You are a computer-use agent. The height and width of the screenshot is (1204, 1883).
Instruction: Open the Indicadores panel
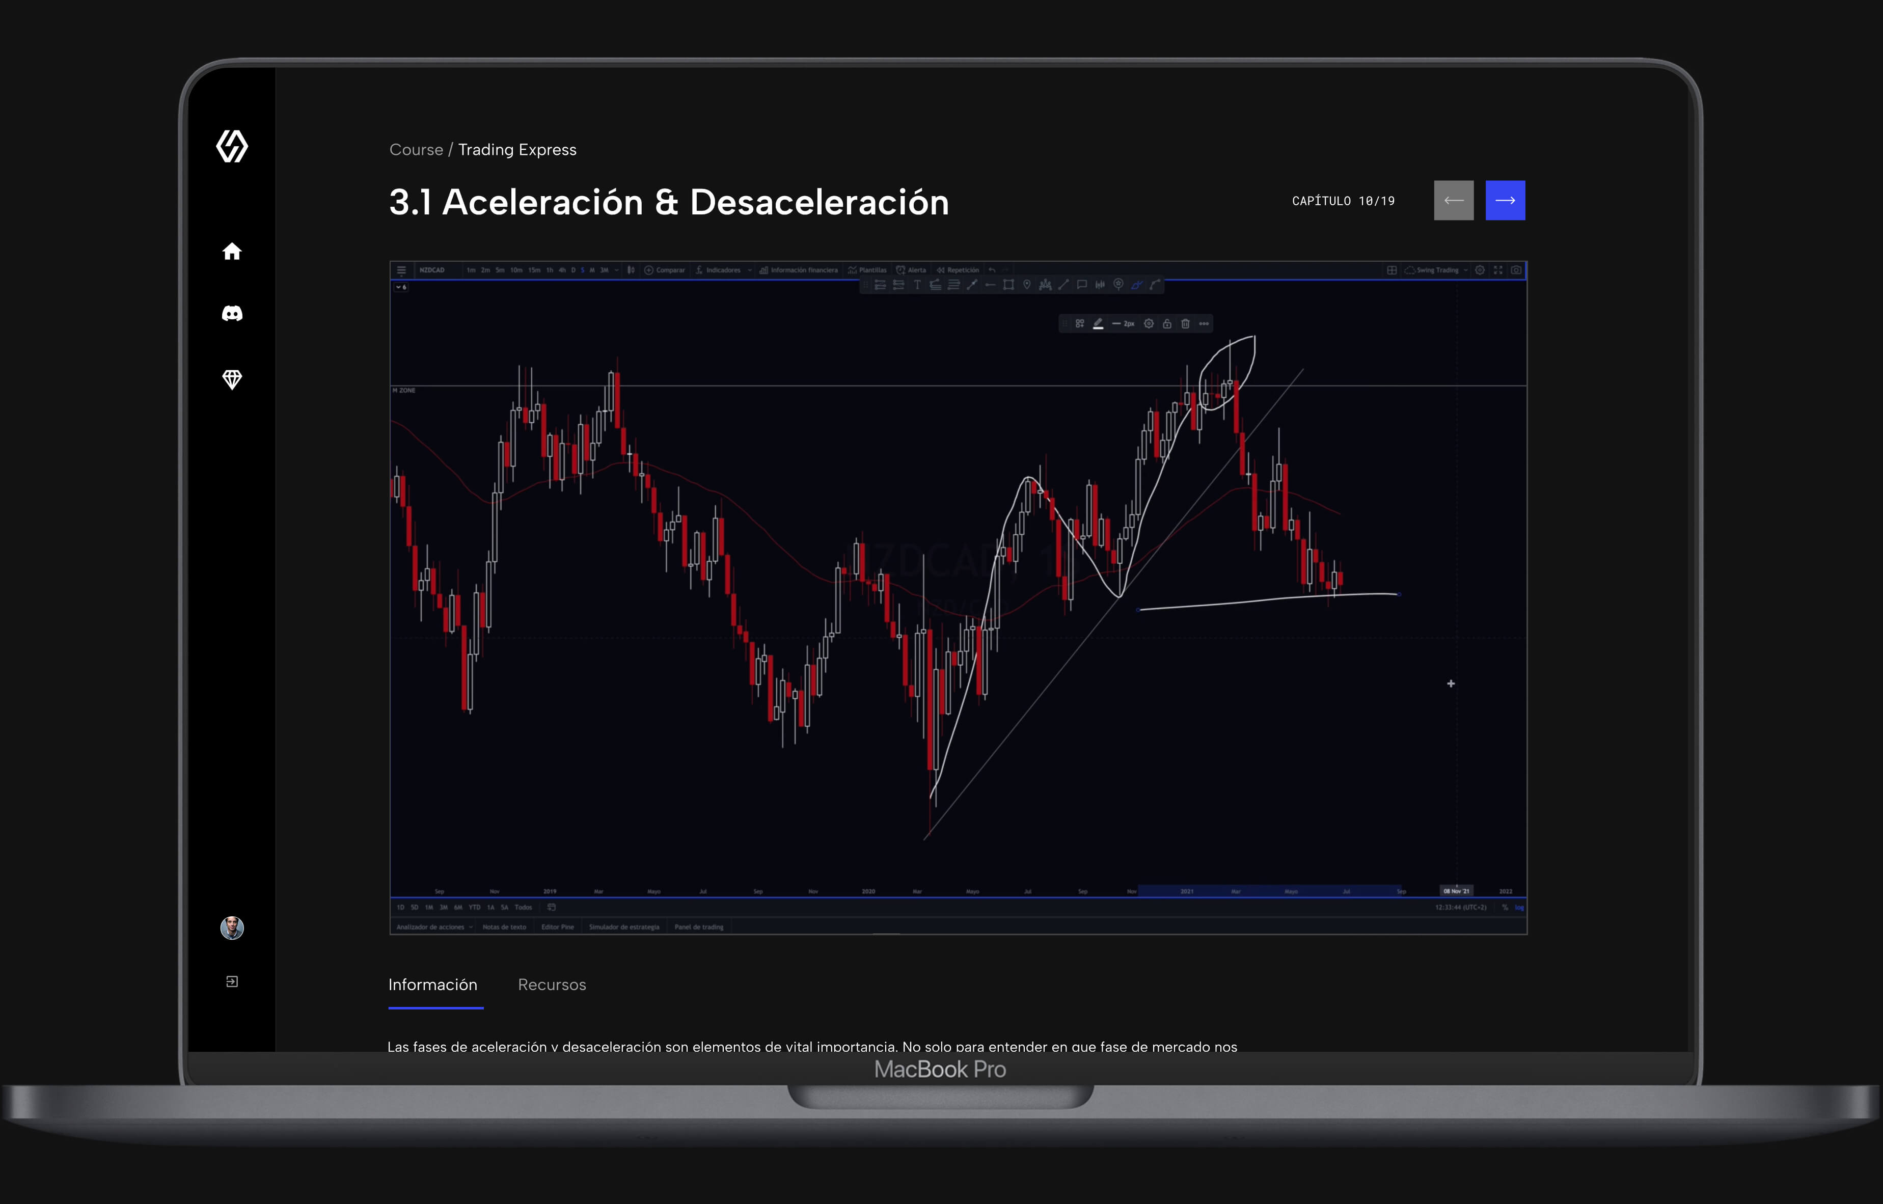(x=719, y=270)
